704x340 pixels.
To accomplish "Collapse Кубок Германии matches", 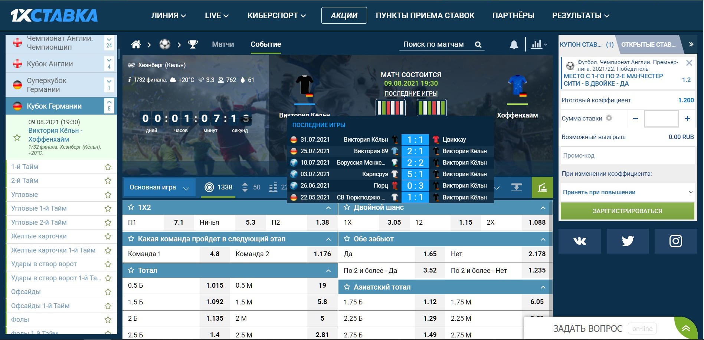I will click(109, 106).
